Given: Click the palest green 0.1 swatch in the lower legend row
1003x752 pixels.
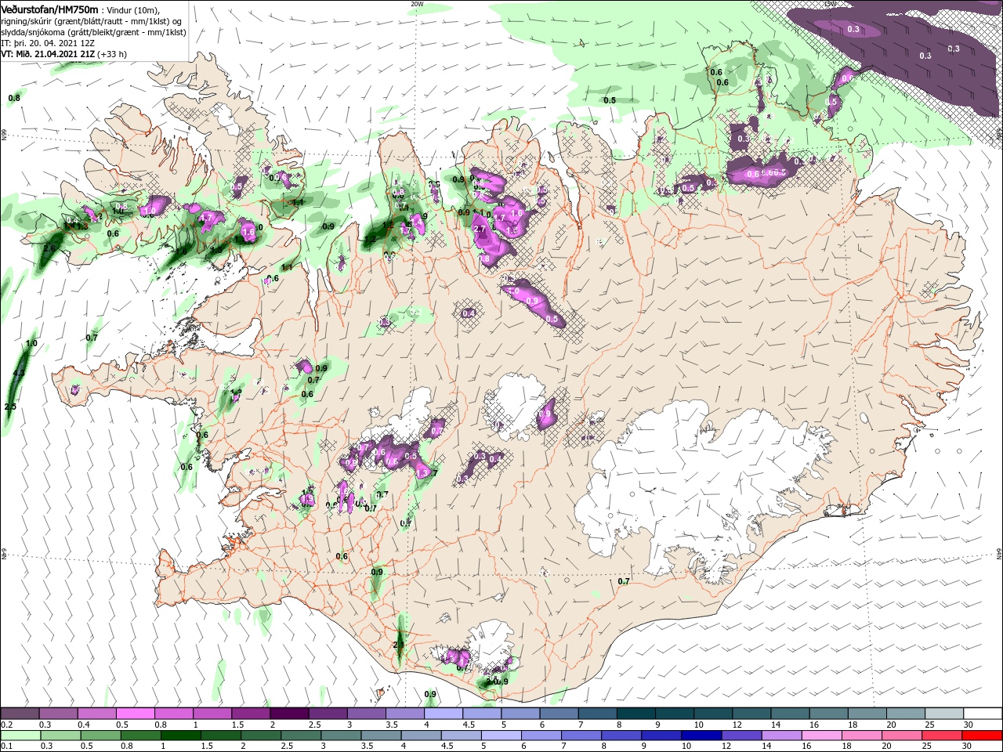Looking at the screenshot, I should [x=20, y=736].
